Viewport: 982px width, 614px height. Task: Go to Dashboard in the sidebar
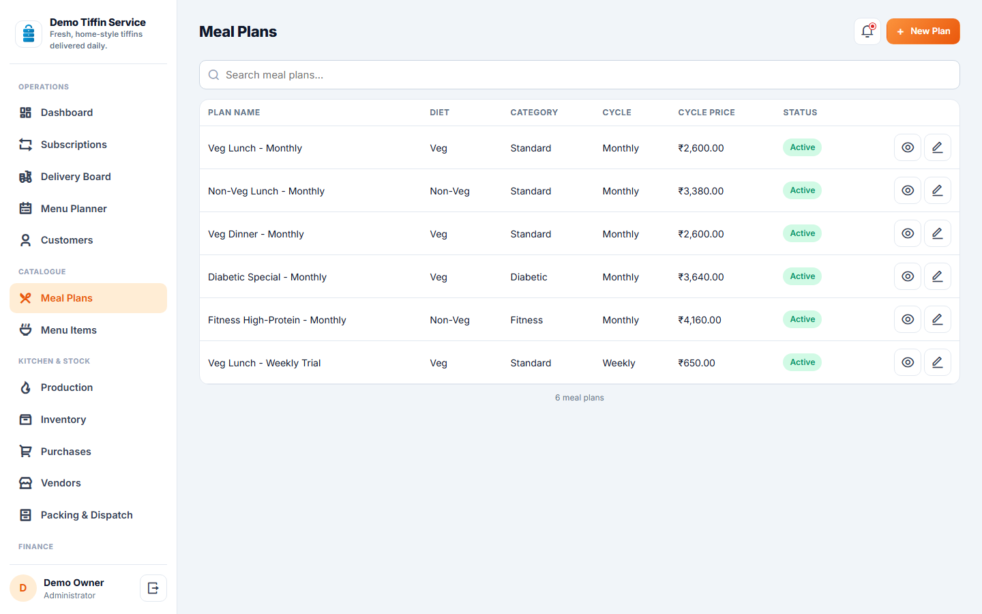point(88,113)
